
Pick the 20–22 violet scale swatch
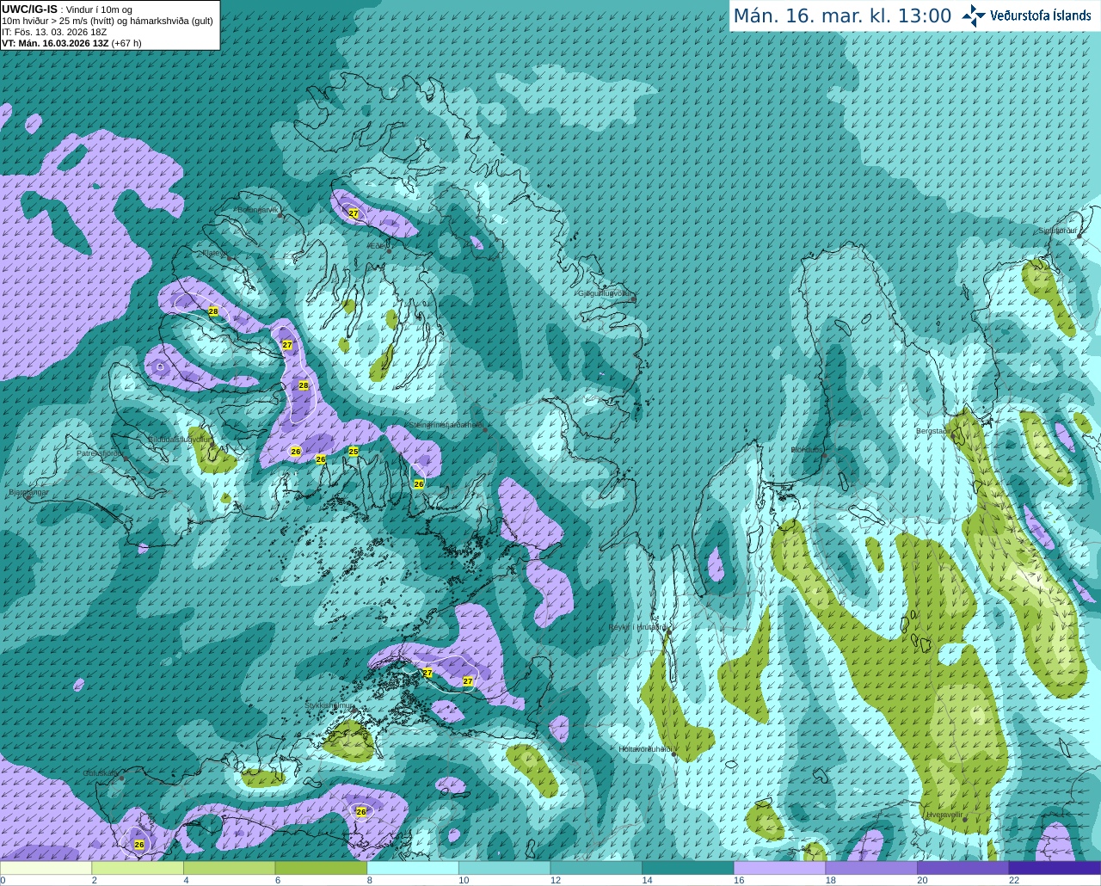(x=963, y=868)
